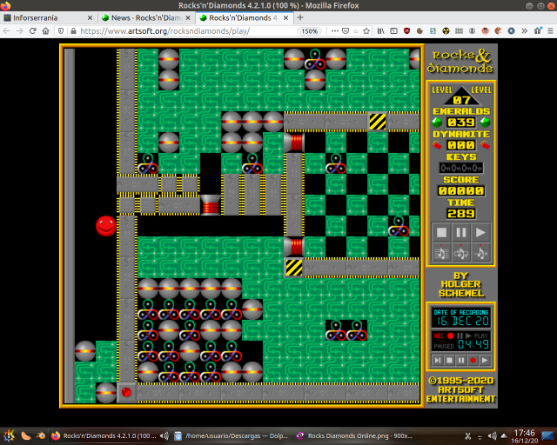
Task: Toggle Firefox sidebar view
Action: tap(393, 31)
